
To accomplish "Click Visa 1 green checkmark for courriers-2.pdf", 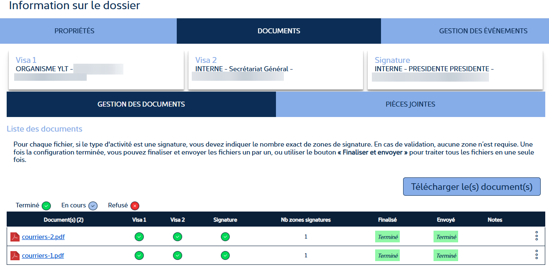I will [x=139, y=237].
